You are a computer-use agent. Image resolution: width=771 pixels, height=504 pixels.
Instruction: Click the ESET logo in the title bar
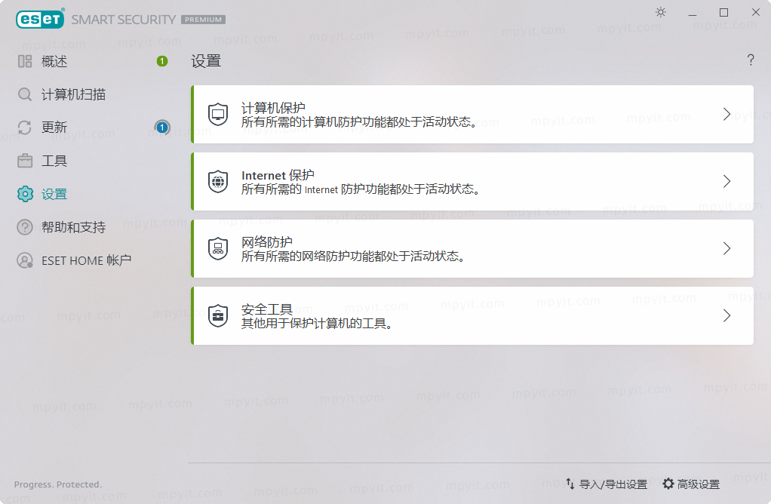pyautogui.click(x=40, y=19)
